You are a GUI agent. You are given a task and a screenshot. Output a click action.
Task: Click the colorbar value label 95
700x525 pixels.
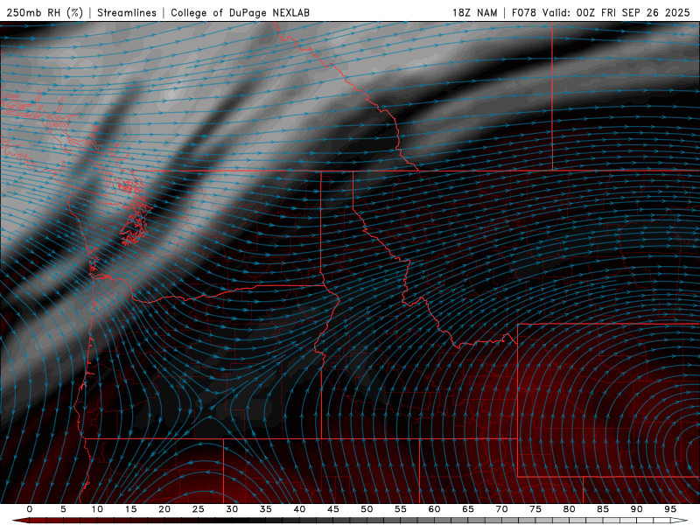[670, 509]
